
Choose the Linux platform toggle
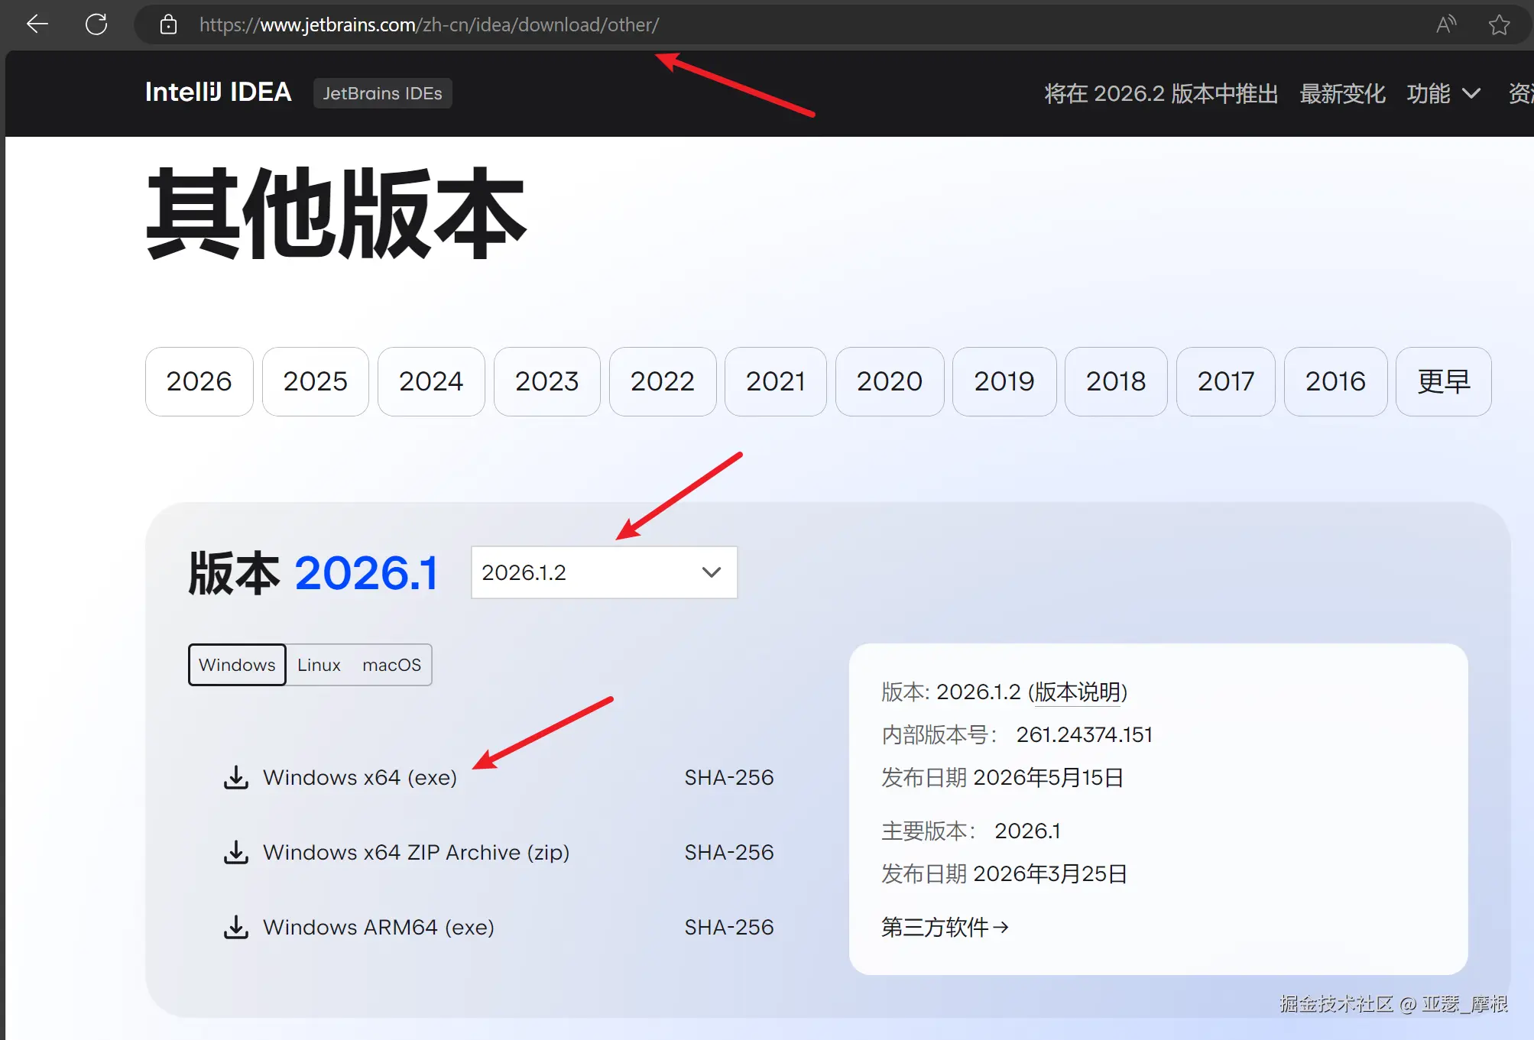pyautogui.click(x=319, y=665)
